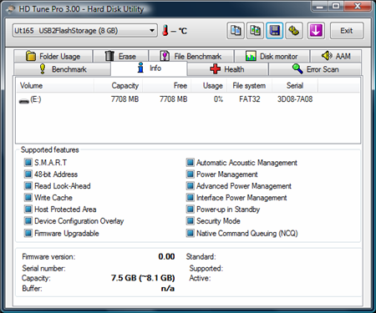The width and height of the screenshot is (376, 313).
Task: Click the Exit button
Action: click(347, 31)
